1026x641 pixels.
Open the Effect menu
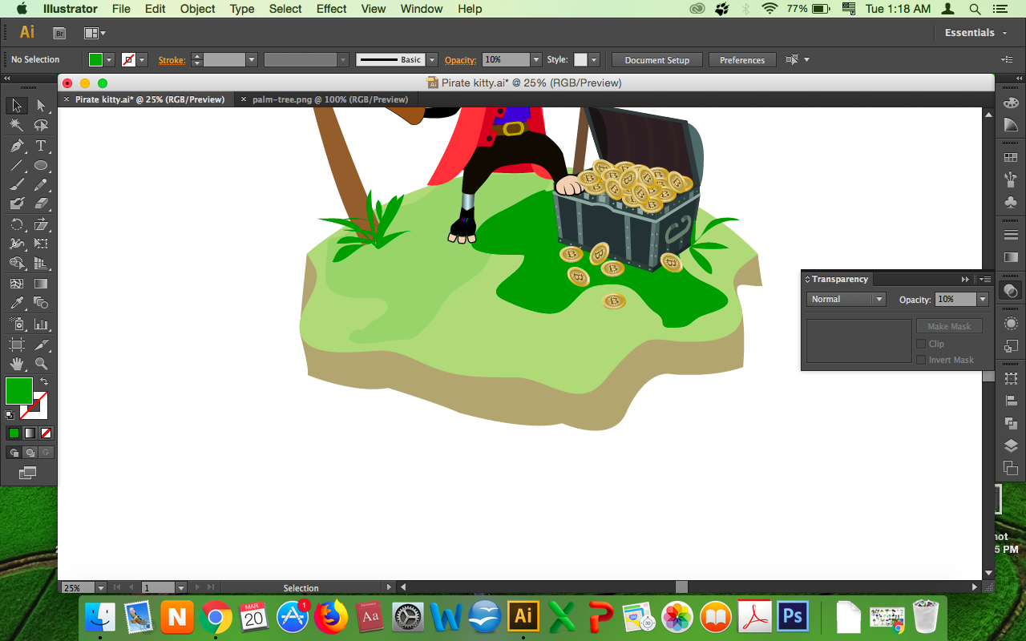331,9
